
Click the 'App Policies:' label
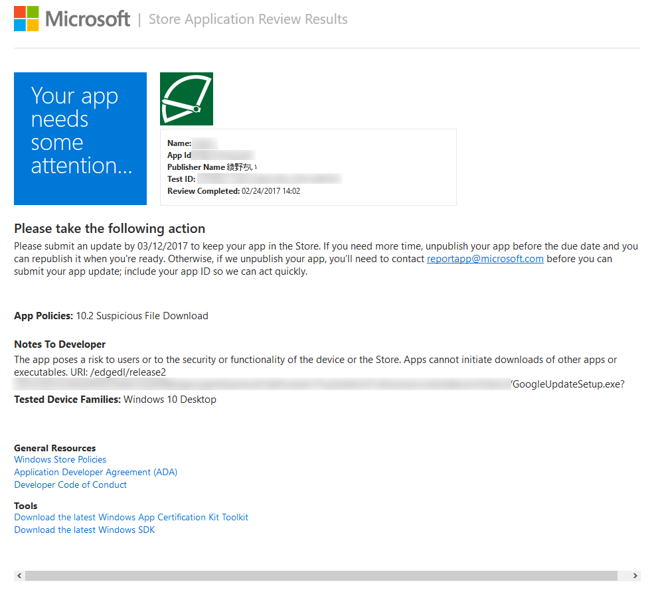[44, 316]
